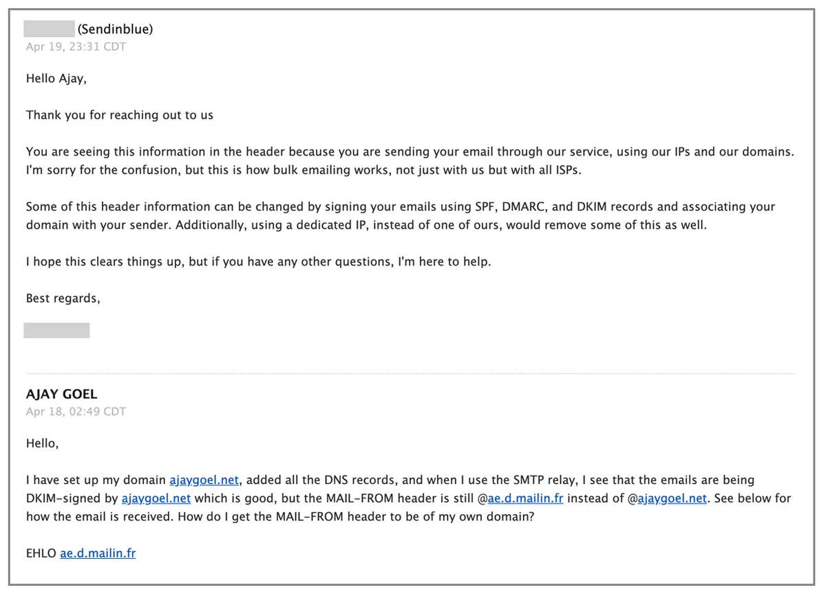Click the Apr 19, 23:31 CDT timestamp
The image size is (826, 594).
(x=76, y=46)
